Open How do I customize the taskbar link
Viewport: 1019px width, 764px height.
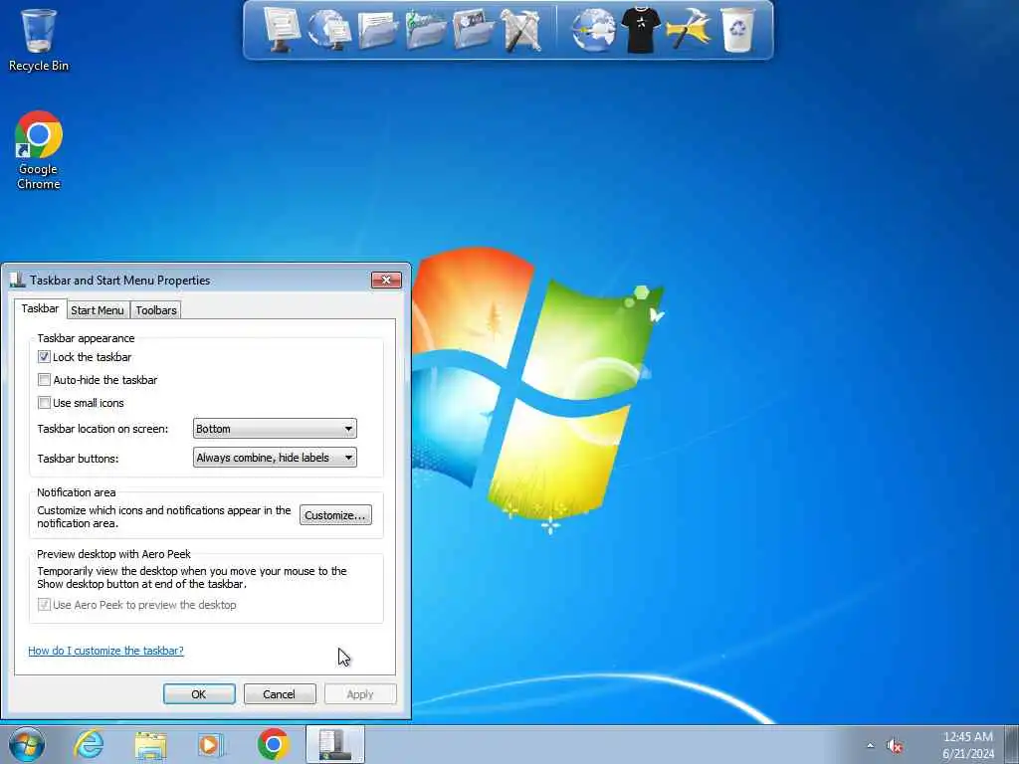click(x=105, y=651)
